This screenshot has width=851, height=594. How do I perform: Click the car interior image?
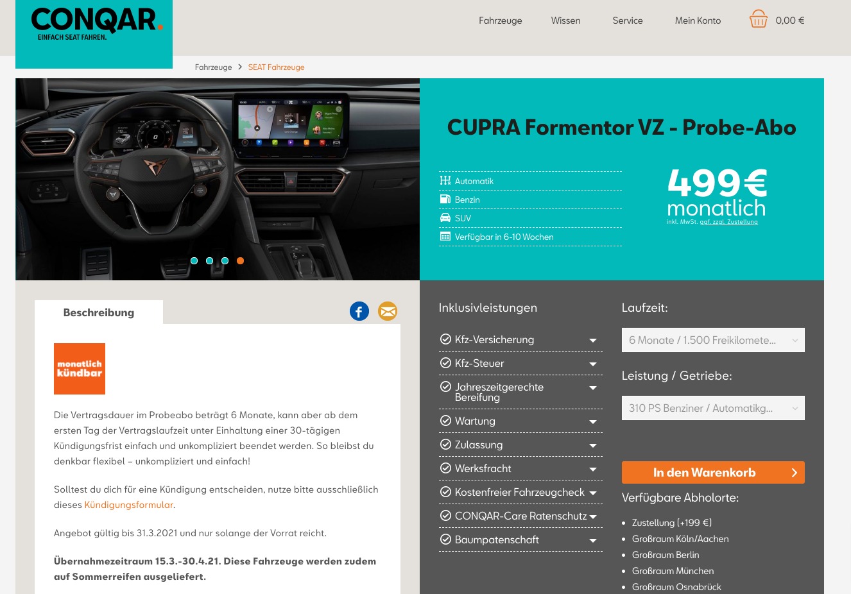(218, 180)
